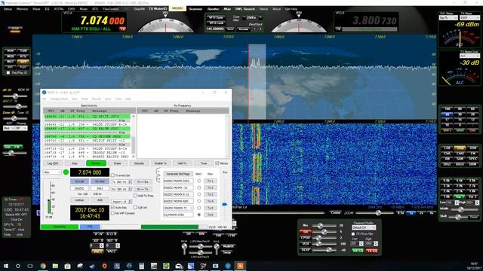Choose the Var 1 filter
The width and height of the screenshot is (483, 271).
tap(460, 196)
